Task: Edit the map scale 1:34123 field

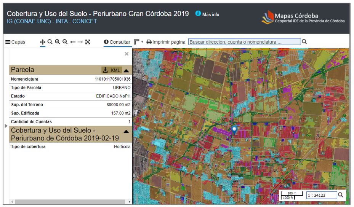Action: pos(322,195)
